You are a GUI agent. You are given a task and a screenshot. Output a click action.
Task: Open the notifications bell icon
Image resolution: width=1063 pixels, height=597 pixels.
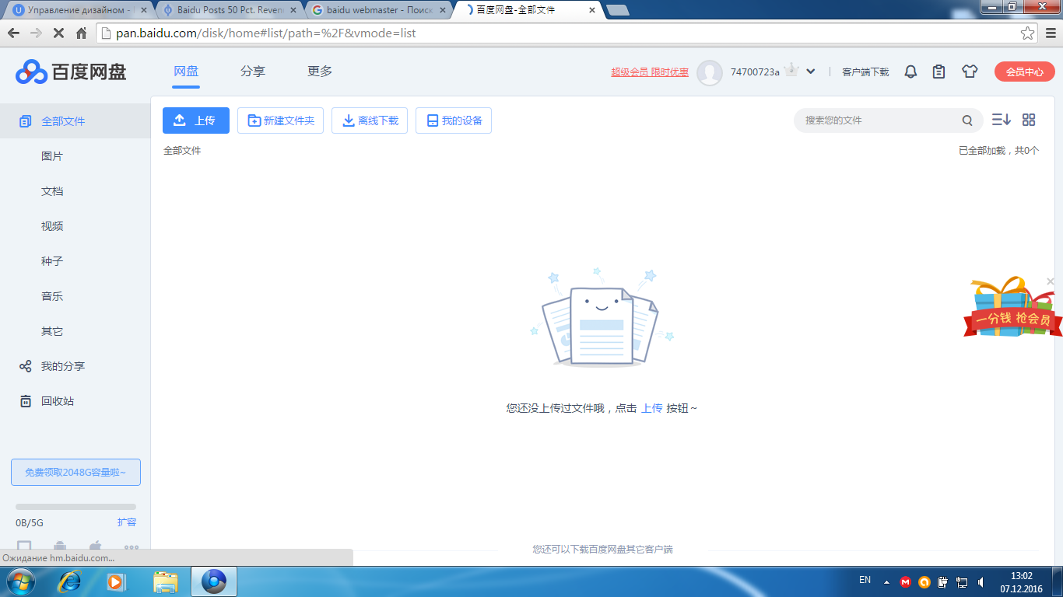(910, 72)
